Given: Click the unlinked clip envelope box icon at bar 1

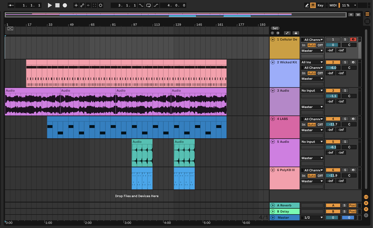Looking at the screenshot, I should click(10, 29).
